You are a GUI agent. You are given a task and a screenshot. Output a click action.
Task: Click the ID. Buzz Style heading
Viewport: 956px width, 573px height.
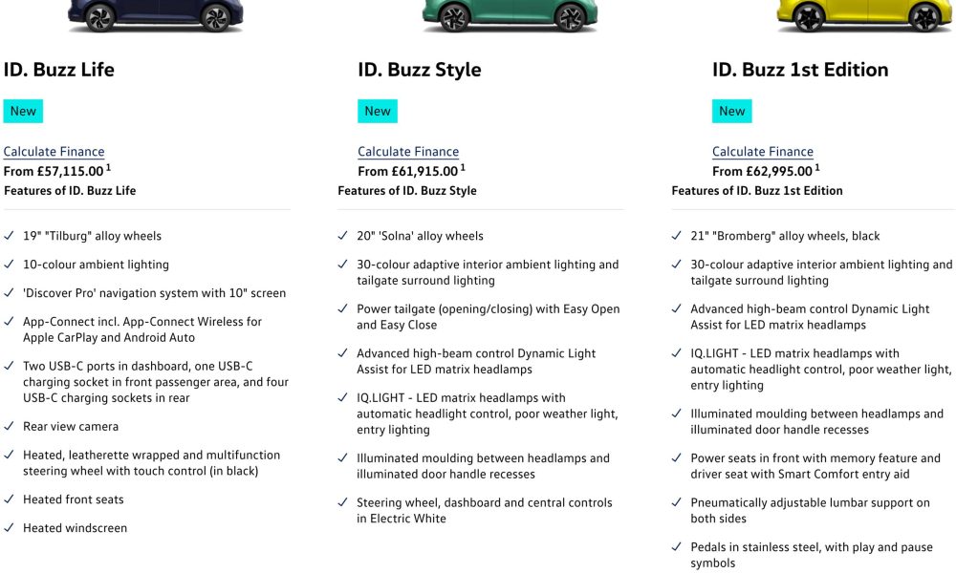[420, 70]
